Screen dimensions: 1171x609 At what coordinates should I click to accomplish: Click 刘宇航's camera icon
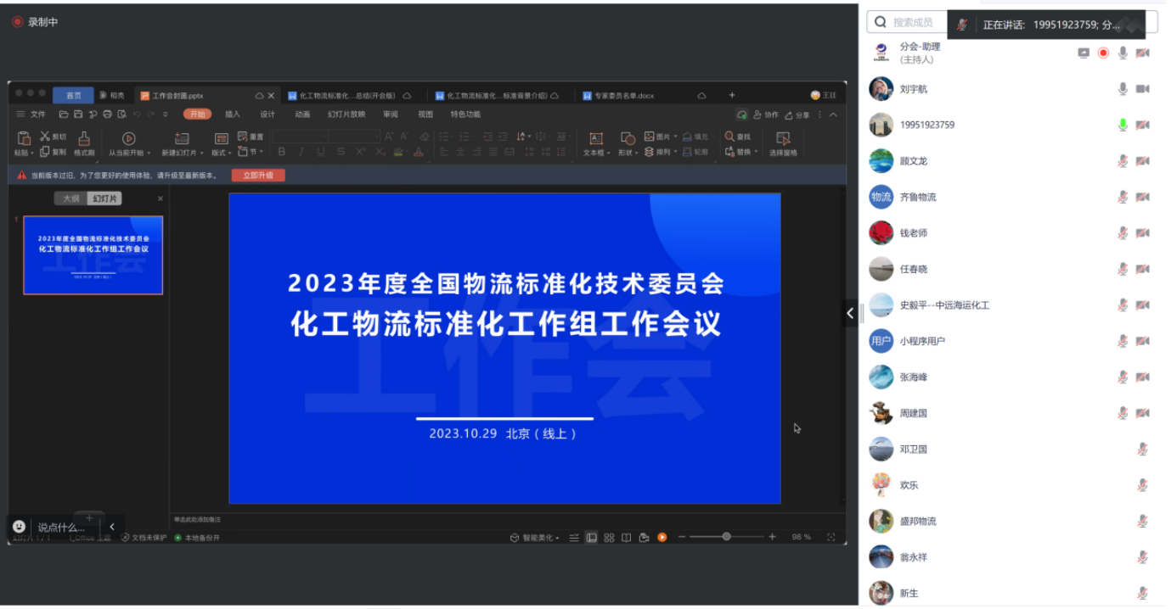click(x=1142, y=89)
